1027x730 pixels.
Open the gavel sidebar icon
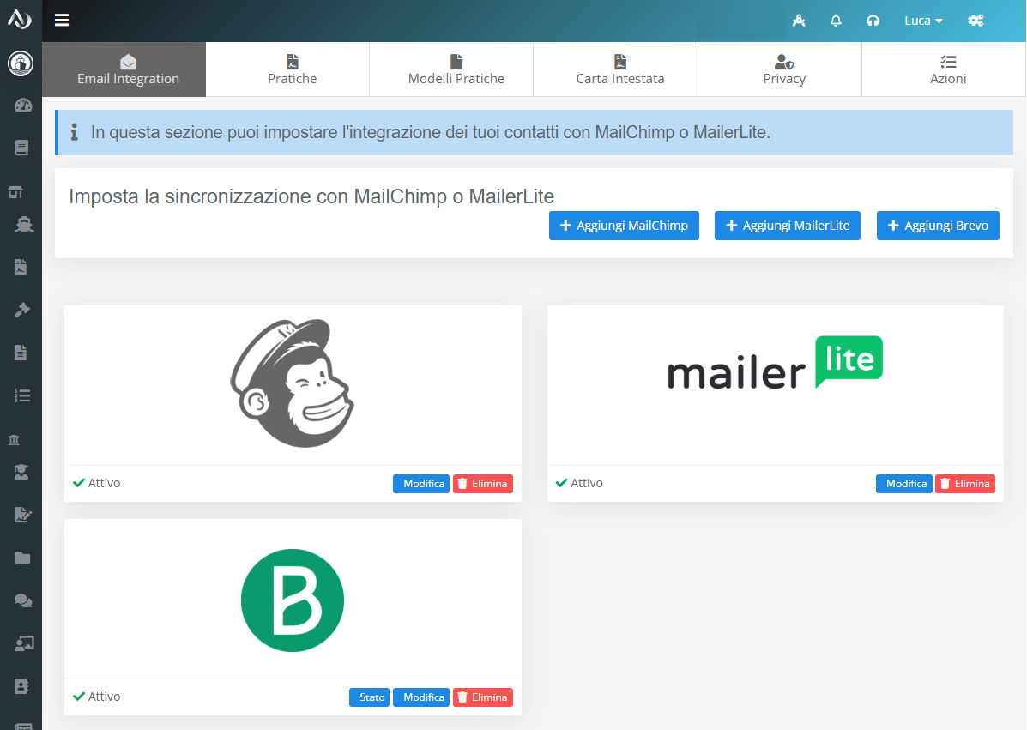21,310
